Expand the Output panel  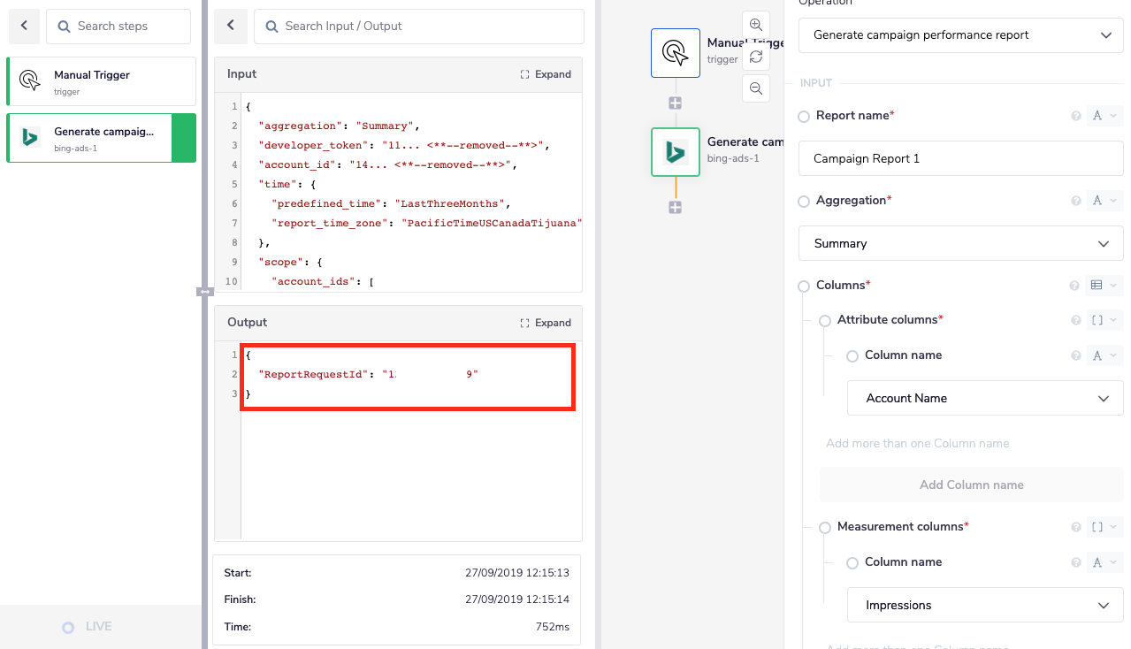point(546,323)
